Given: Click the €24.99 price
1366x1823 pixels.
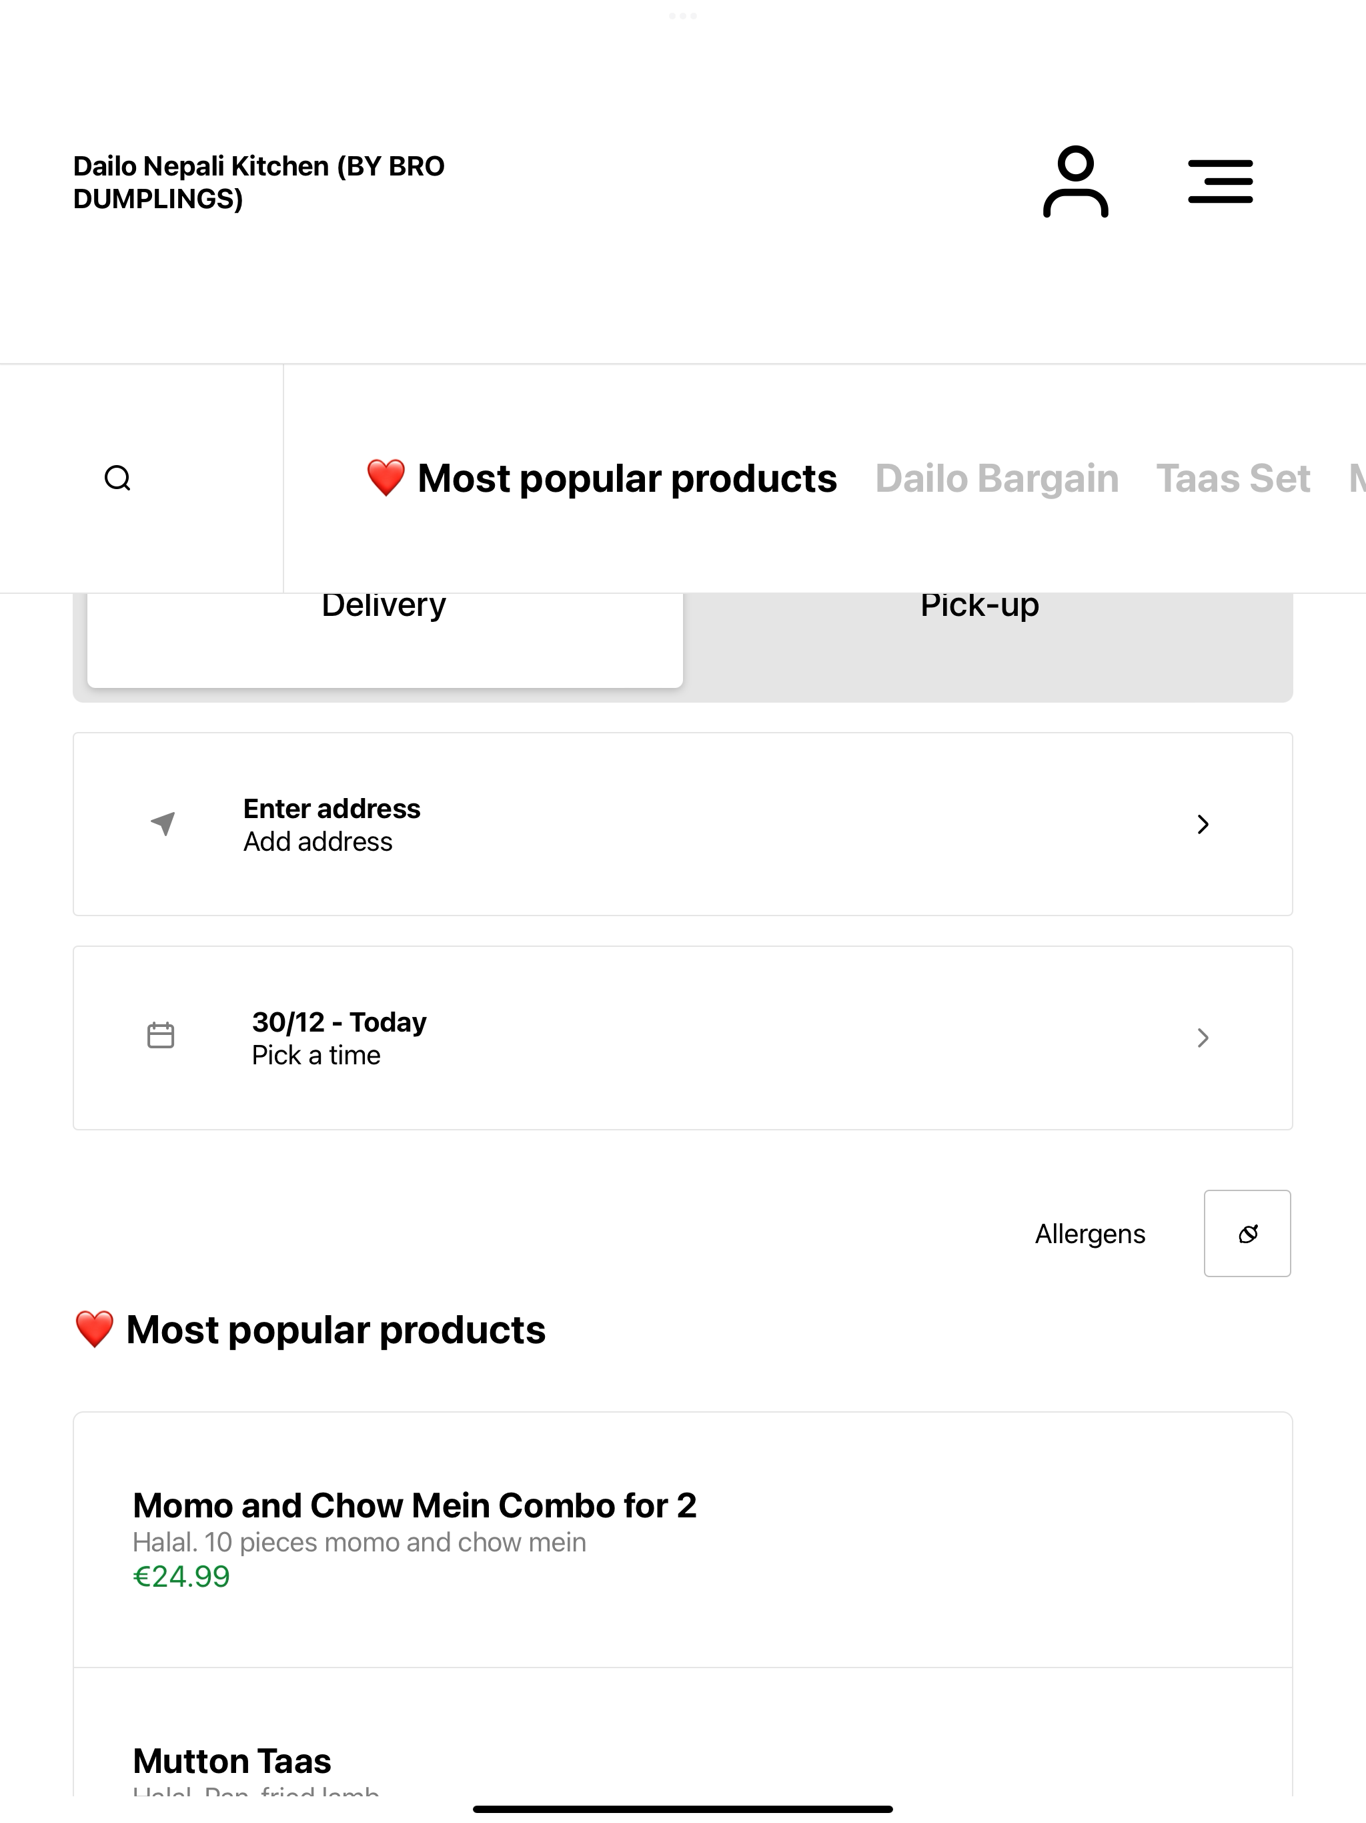Looking at the screenshot, I should click(181, 1577).
